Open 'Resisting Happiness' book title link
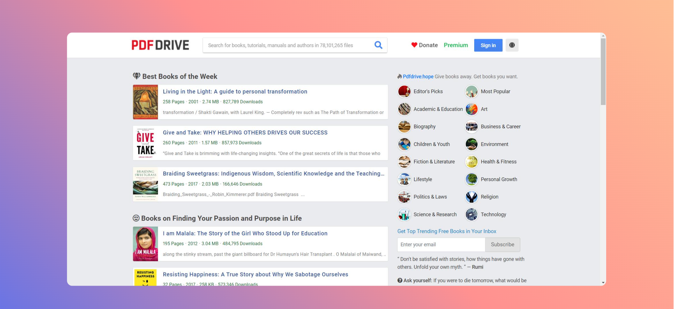This screenshot has width=674, height=309. click(255, 275)
